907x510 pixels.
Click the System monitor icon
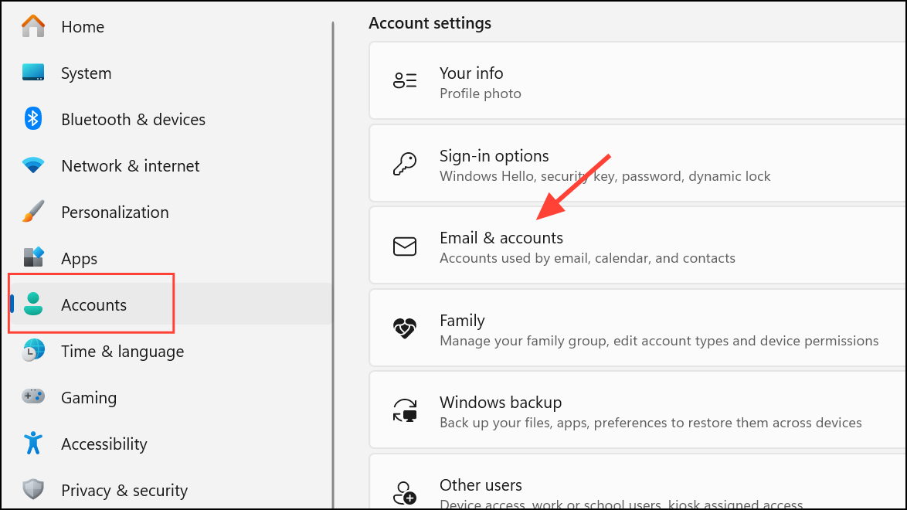[33, 73]
